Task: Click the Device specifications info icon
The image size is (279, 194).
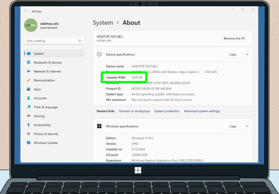Action: pyautogui.click(x=99, y=54)
